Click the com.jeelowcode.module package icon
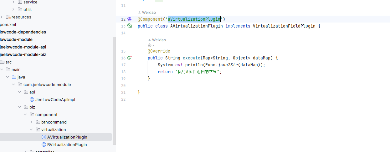This screenshot has height=152, width=390. coord(20,84)
